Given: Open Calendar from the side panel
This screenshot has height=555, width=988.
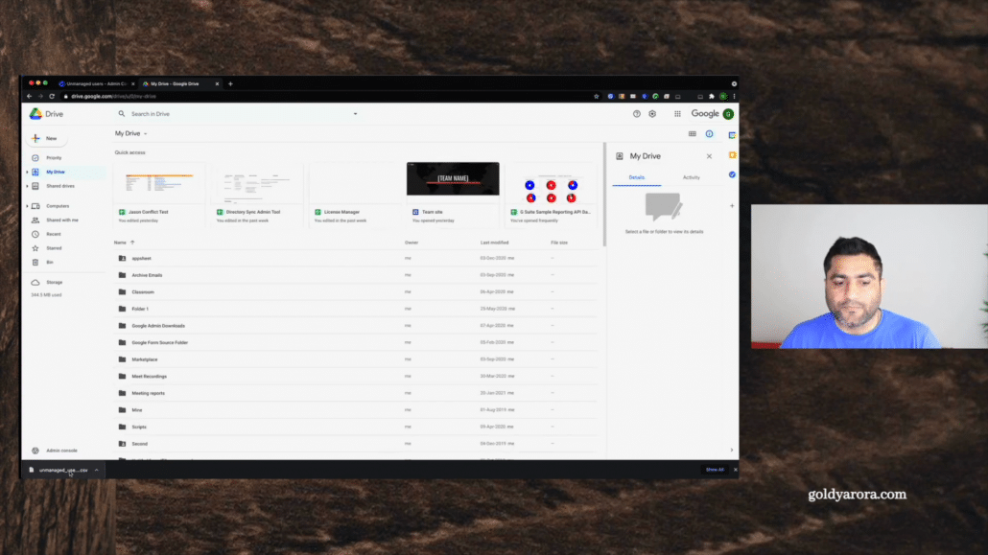Looking at the screenshot, I should tap(732, 135).
